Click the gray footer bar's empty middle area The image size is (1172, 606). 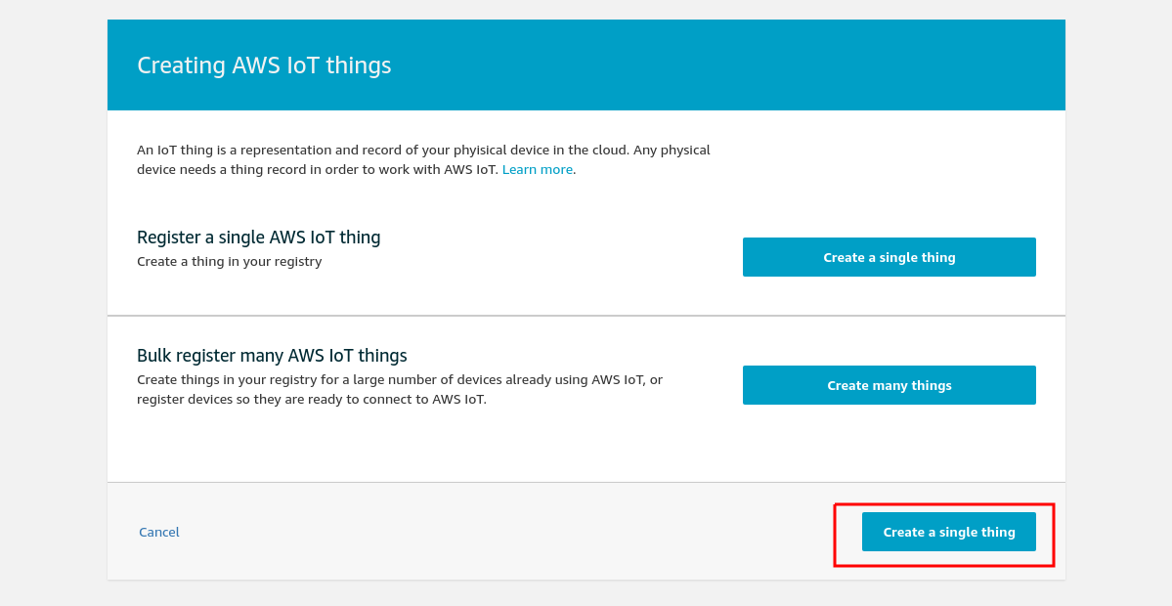508,532
